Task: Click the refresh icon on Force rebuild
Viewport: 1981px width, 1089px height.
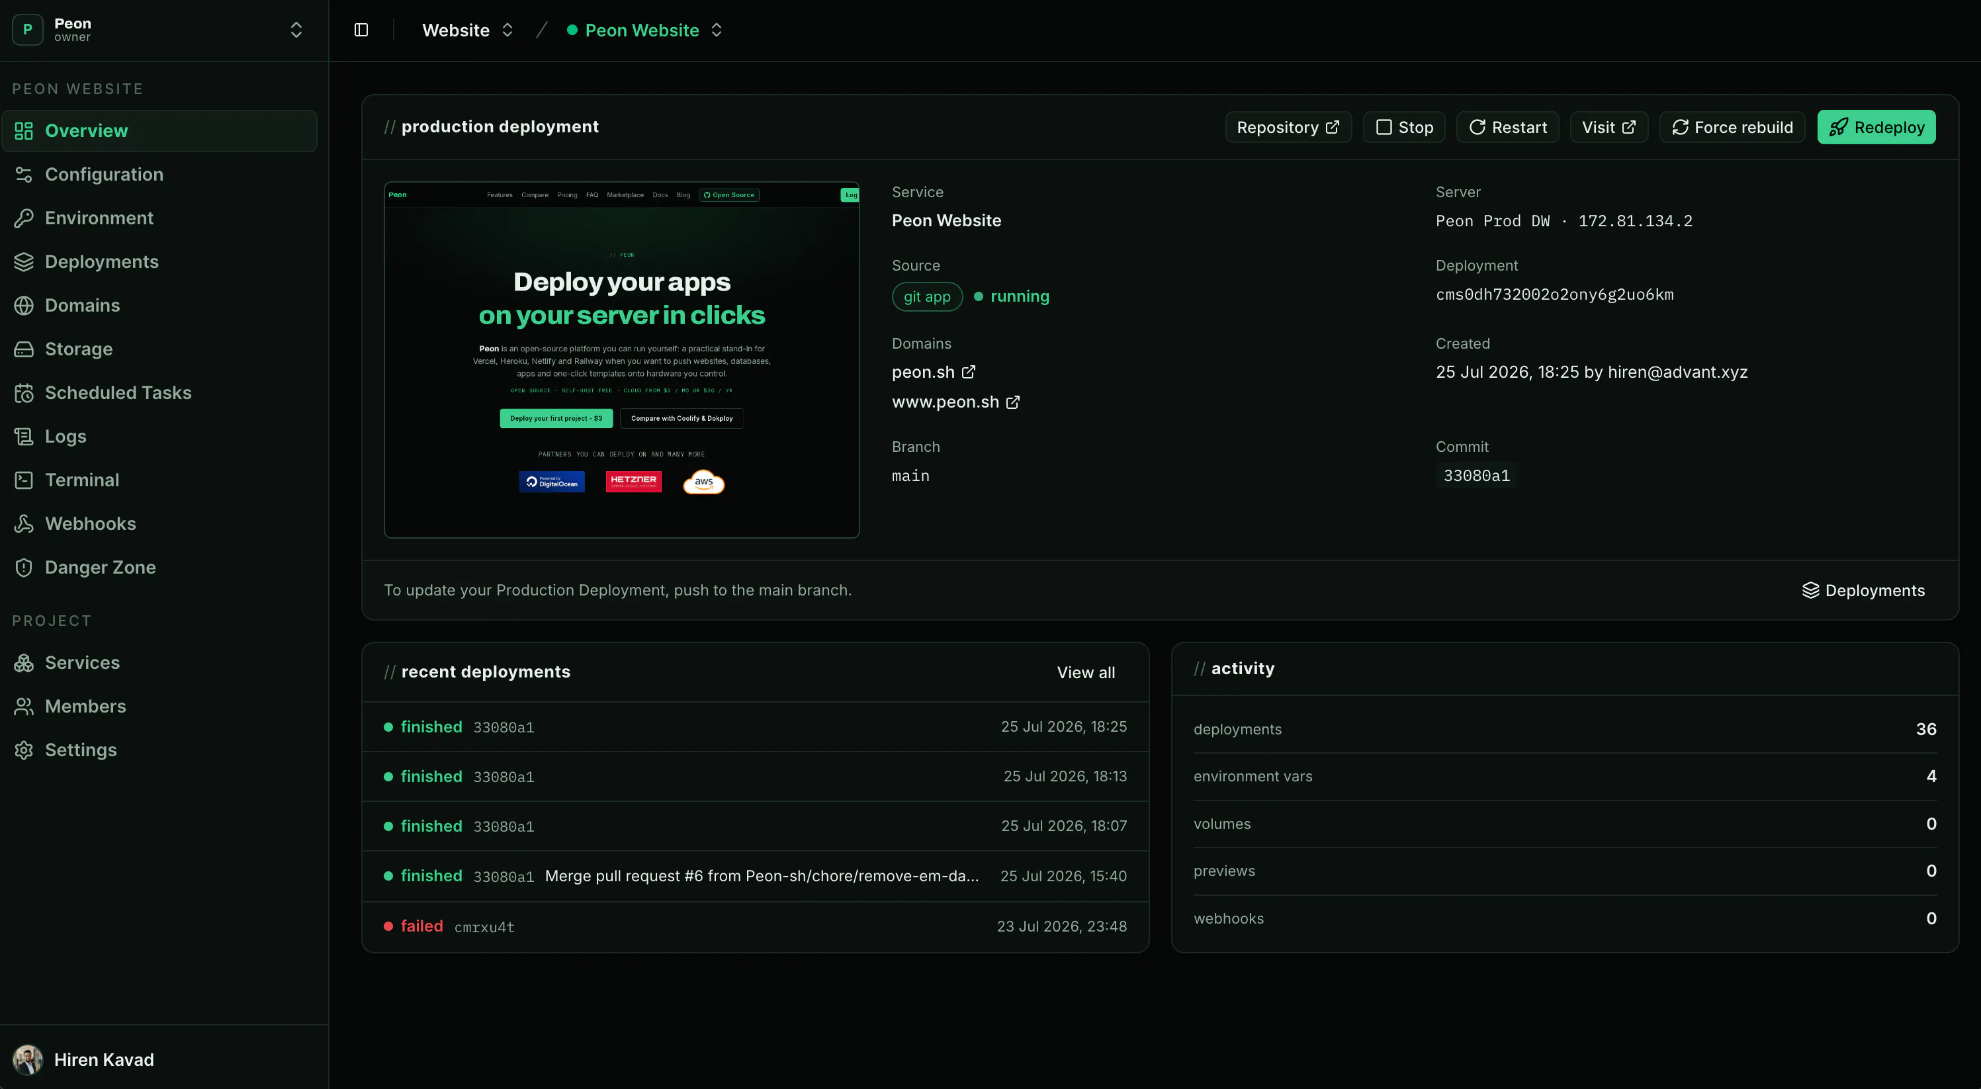Action: (x=1681, y=128)
